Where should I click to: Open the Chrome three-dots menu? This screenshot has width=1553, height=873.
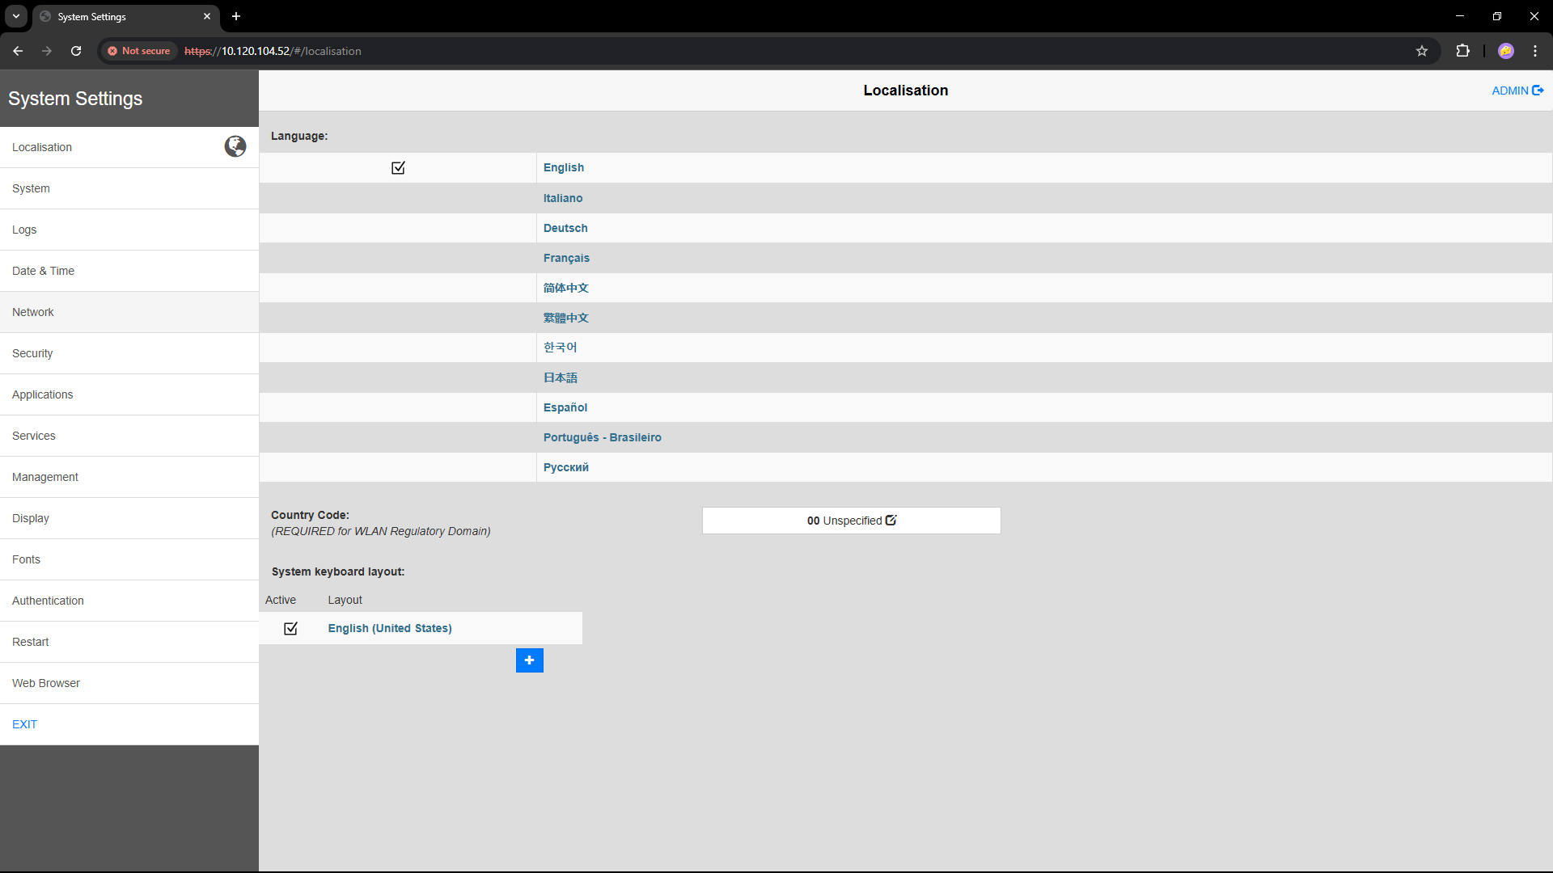click(x=1534, y=51)
